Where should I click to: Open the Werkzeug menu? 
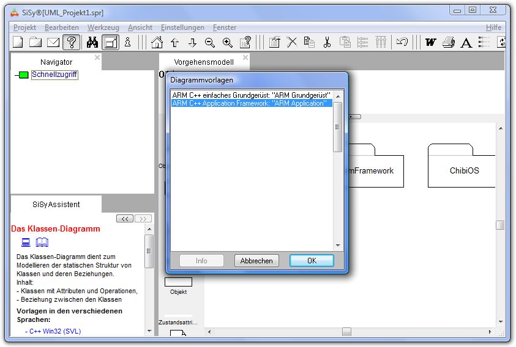coord(103,27)
